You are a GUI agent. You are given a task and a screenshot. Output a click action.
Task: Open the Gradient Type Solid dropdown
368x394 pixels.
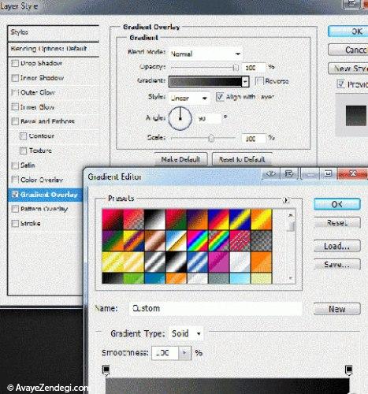click(x=187, y=333)
